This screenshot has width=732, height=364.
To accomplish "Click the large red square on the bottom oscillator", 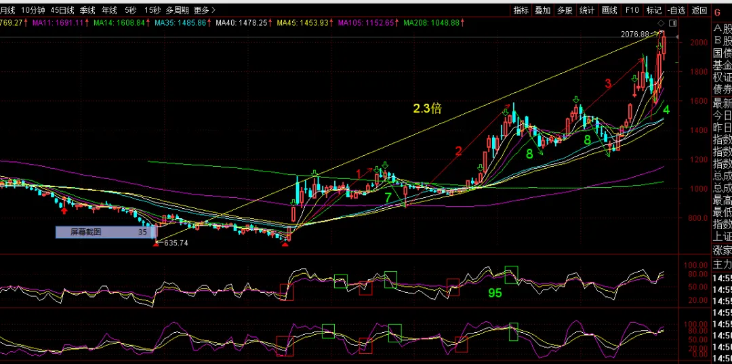I will [x=285, y=346].
